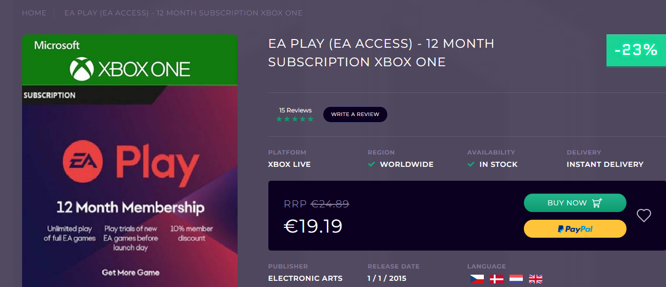Click the Czech flag language icon

point(477,279)
